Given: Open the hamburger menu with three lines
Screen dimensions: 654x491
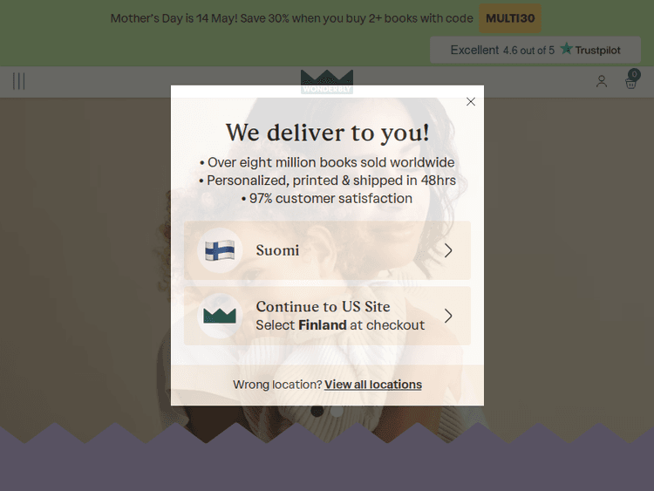Looking at the screenshot, I should [19, 81].
